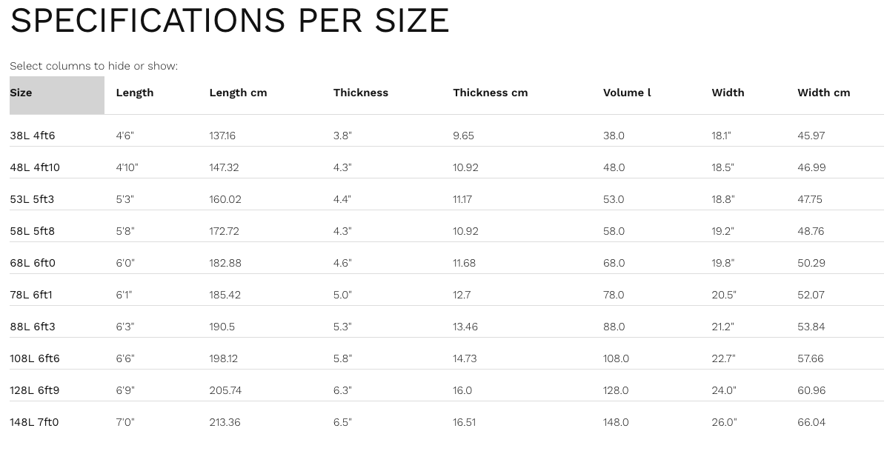887x451 pixels.
Task: Select the 53L 5ft3 size row label
Action: coord(33,200)
